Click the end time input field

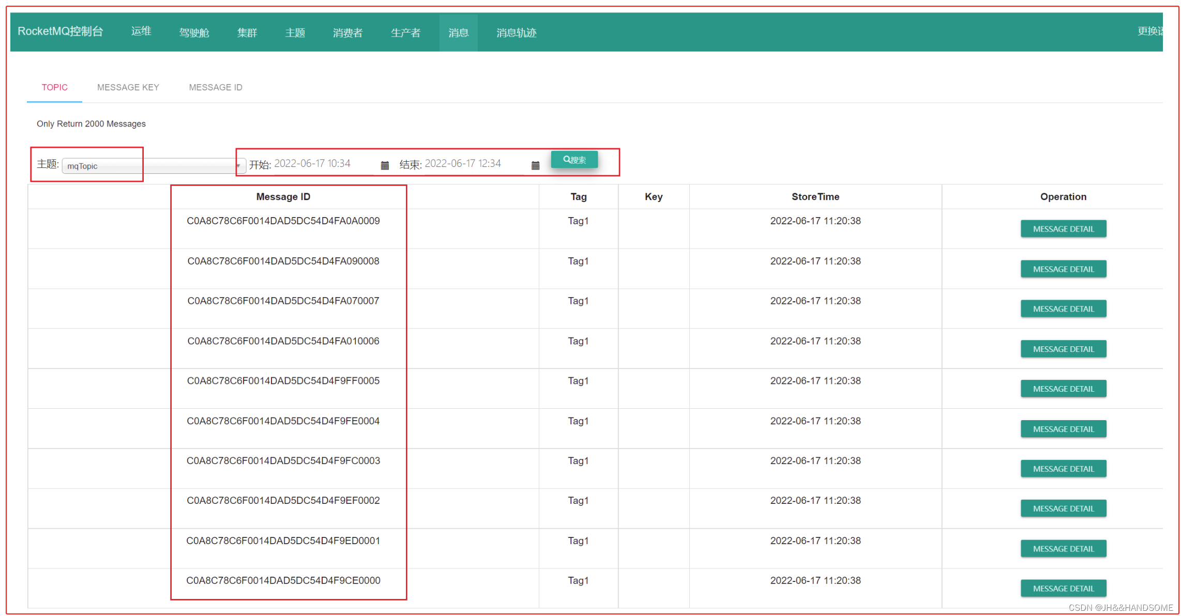click(x=473, y=164)
